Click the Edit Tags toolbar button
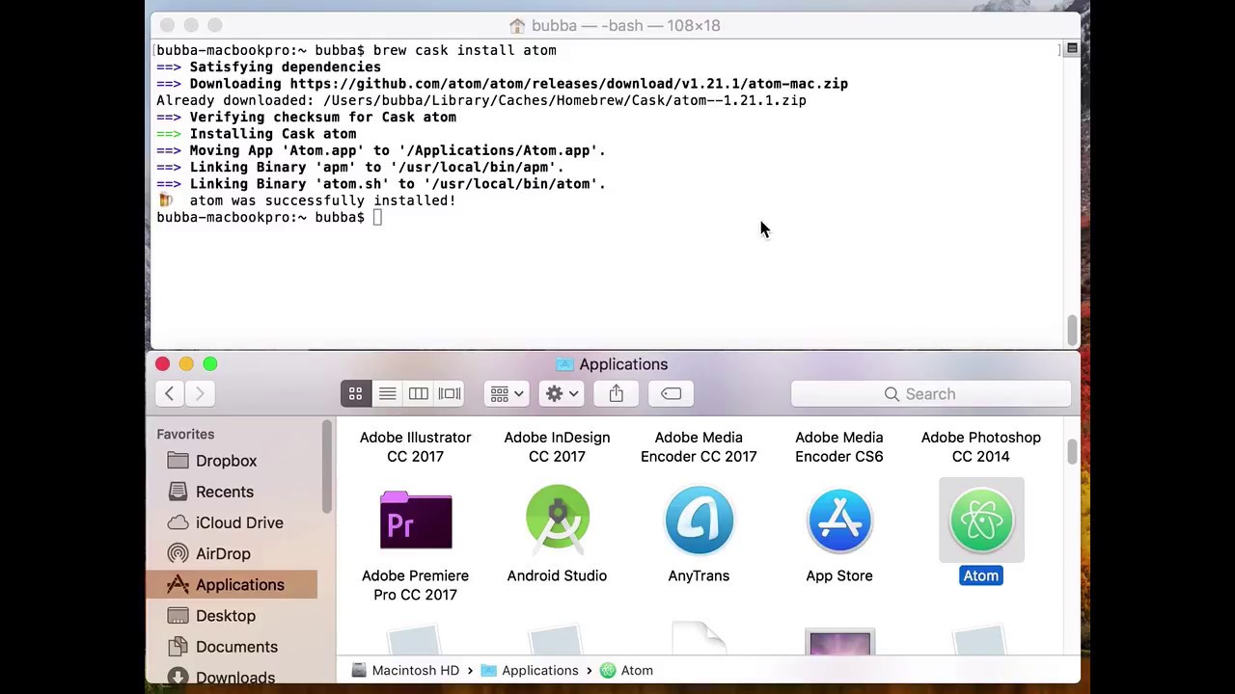1235x694 pixels. [671, 393]
